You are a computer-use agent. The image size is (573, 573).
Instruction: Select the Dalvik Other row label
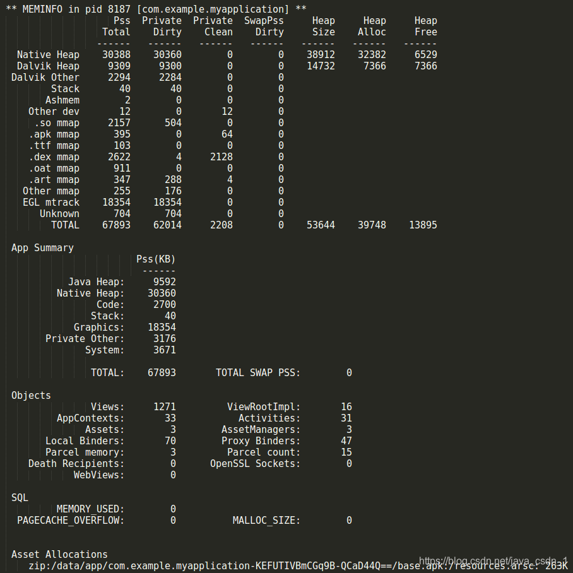click(45, 78)
